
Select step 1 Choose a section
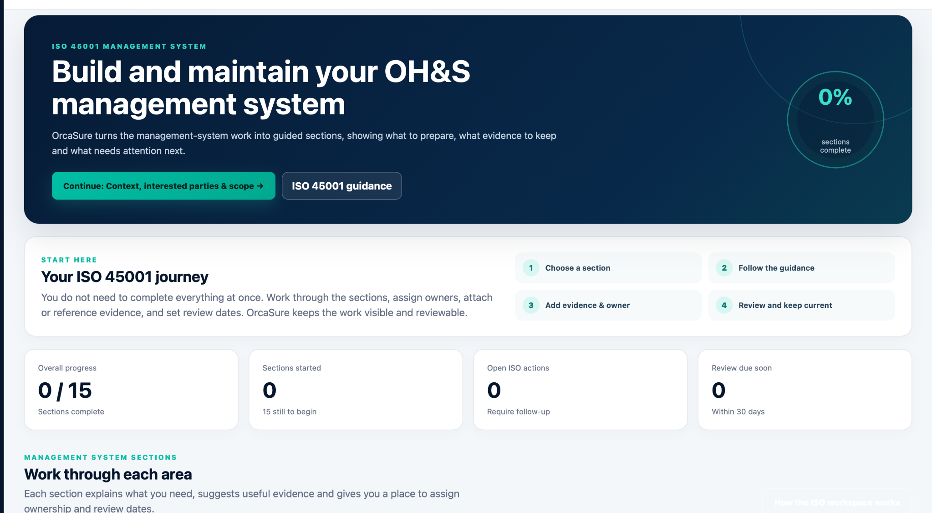point(608,268)
